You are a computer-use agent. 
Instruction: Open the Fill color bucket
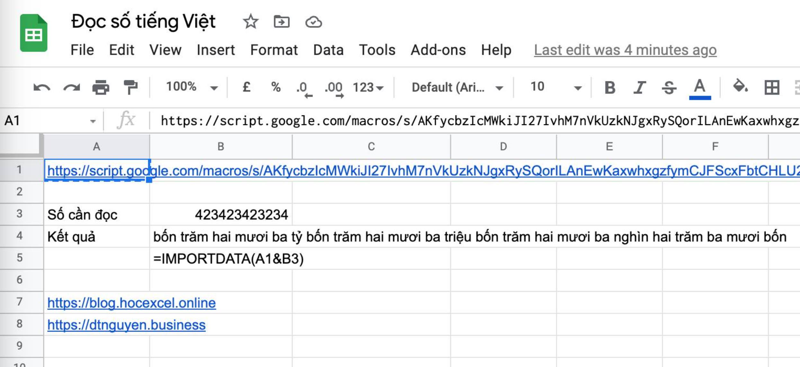[x=740, y=87]
